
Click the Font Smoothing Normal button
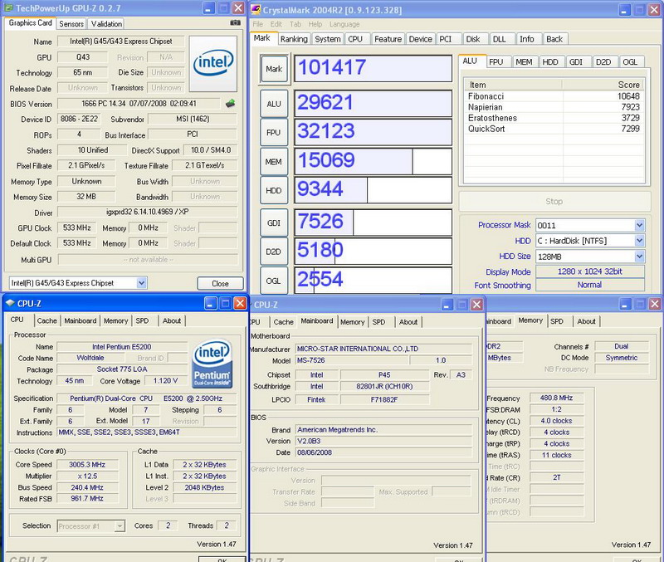(x=590, y=285)
